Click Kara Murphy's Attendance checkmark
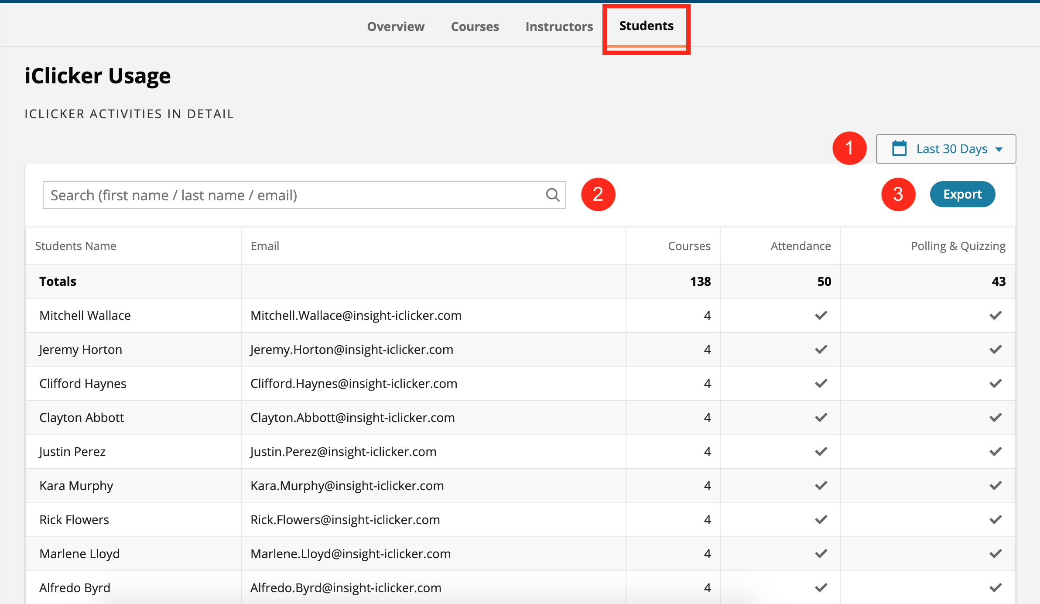 coord(820,485)
